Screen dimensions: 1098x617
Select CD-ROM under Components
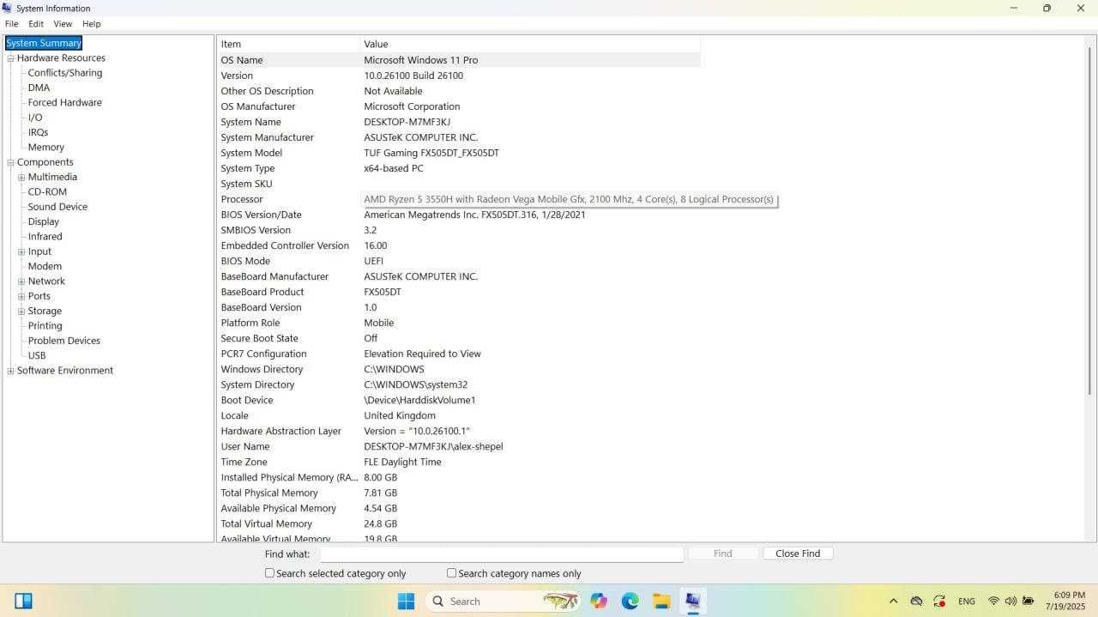(47, 191)
